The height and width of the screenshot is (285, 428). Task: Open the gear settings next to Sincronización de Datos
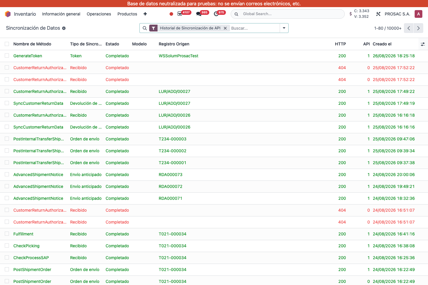tap(64, 28)
